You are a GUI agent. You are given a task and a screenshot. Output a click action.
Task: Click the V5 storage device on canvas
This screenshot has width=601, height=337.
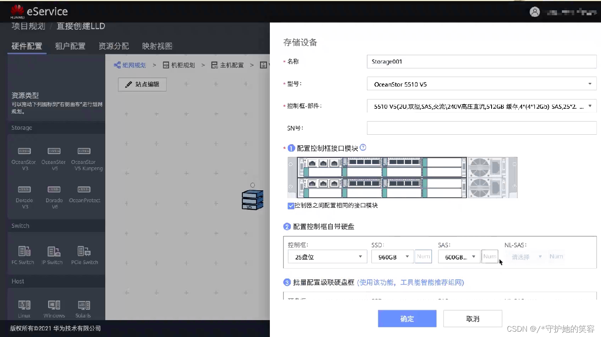[252, 200]
